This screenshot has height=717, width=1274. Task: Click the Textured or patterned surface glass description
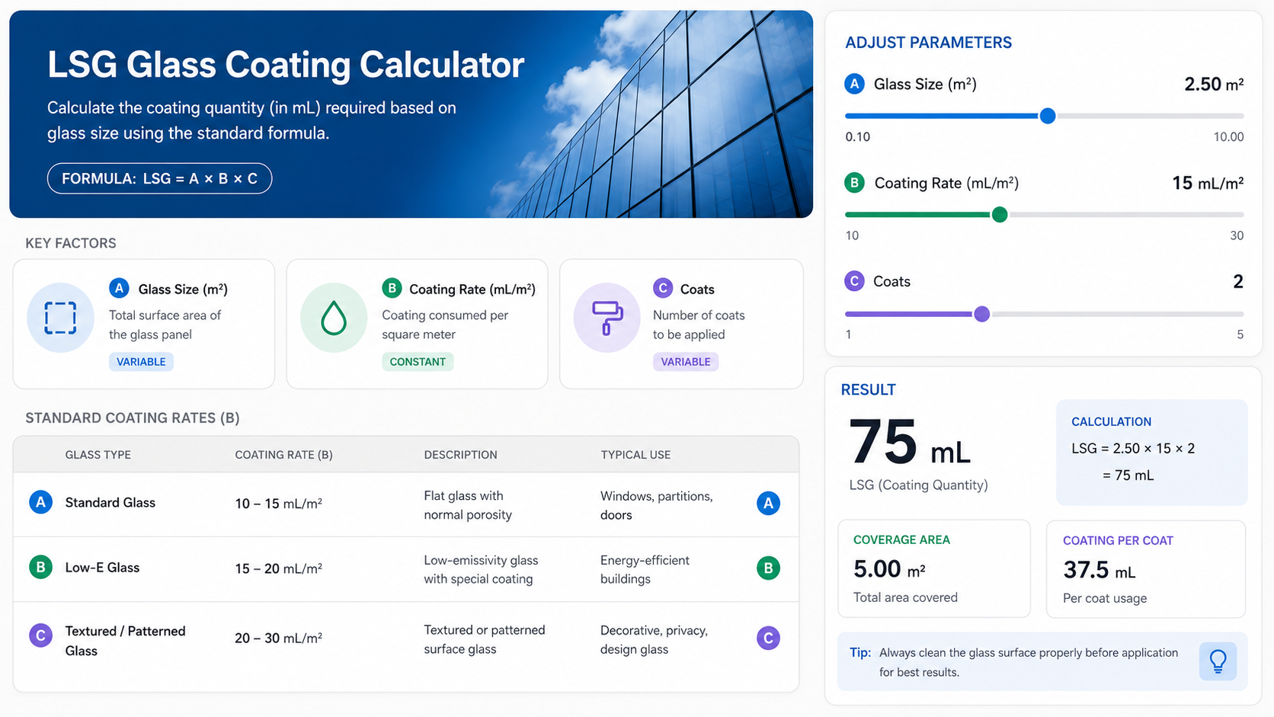[x=485, y=639]
